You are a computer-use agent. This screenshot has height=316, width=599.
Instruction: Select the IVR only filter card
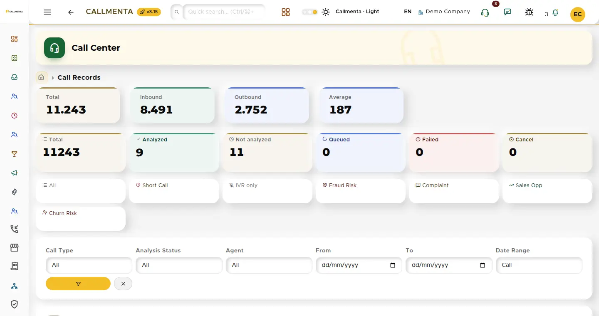[x=267, y=191]
